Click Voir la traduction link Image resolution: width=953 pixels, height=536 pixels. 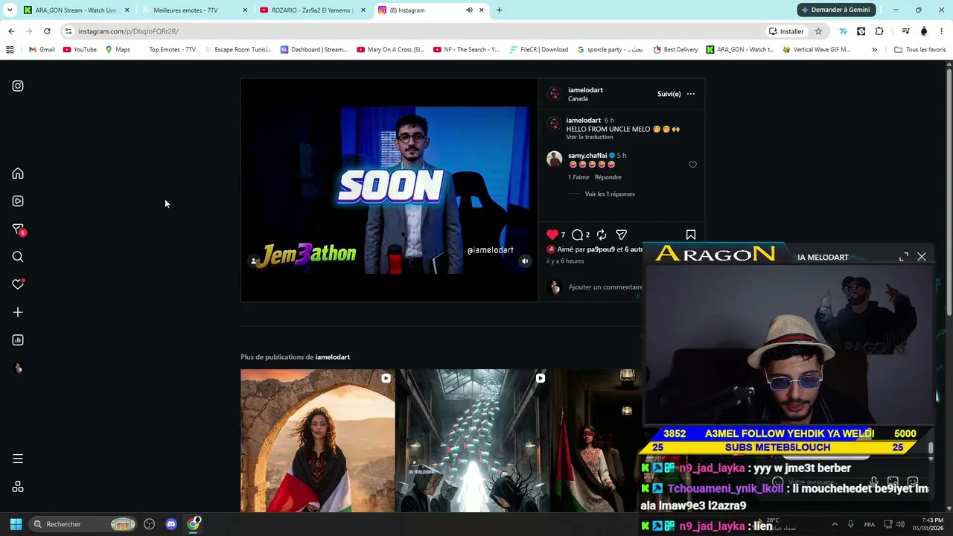point(590,137)
